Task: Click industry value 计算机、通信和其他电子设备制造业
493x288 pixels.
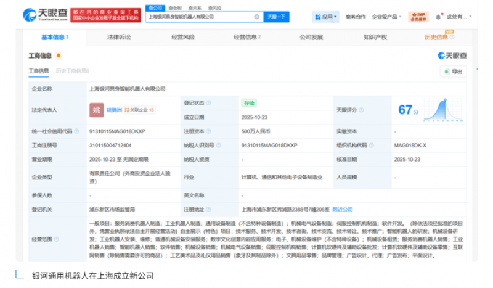Action: pyautogui.click(x=282, y=177)
